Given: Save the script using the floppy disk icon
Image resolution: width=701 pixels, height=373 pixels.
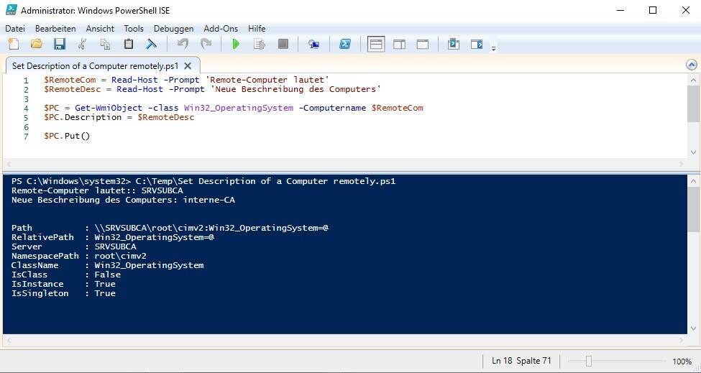Looking at the screenshot, I should [x=59, y=45].
